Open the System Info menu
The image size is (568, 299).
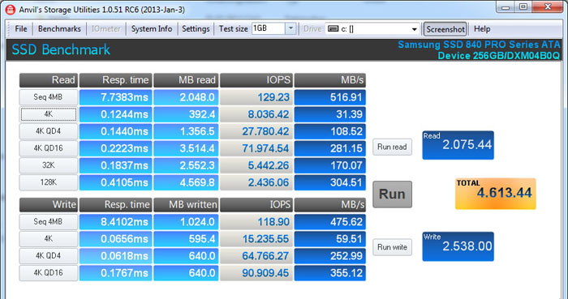click(x=152, y=29)
